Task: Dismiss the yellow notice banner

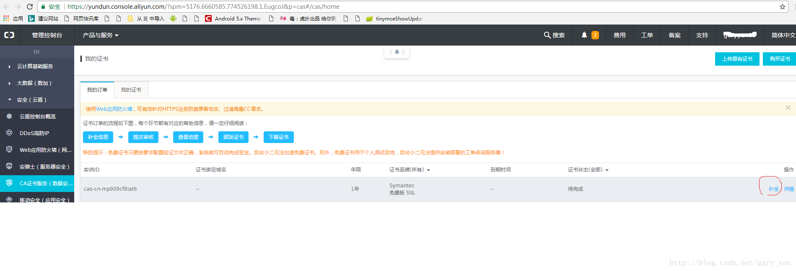Action: pyautogui.click(x=788, y=107)
